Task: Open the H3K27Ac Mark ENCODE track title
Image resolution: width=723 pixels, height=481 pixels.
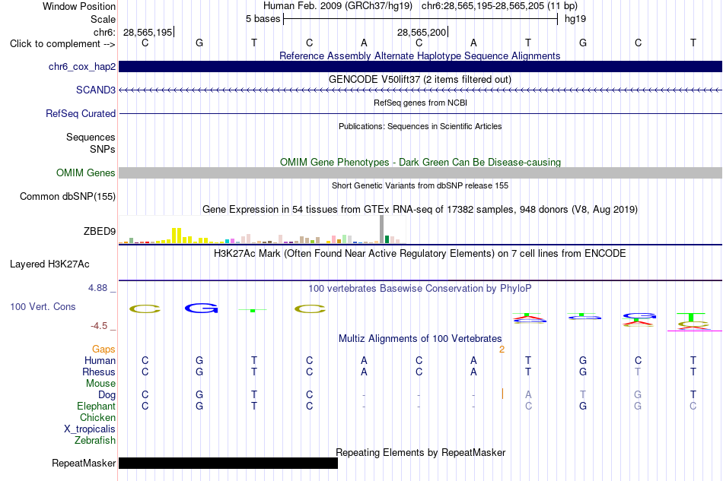Action: click(x=419, y=254)
